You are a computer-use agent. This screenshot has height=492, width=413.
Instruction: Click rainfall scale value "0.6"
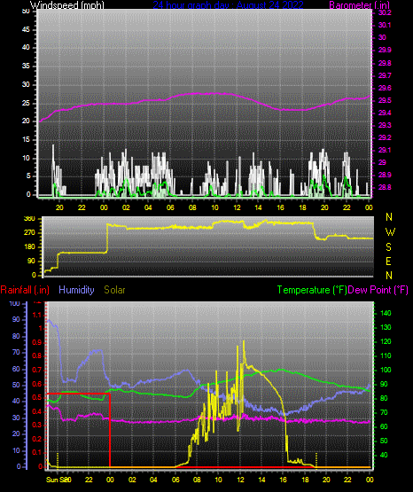click(x=37, y=384)
